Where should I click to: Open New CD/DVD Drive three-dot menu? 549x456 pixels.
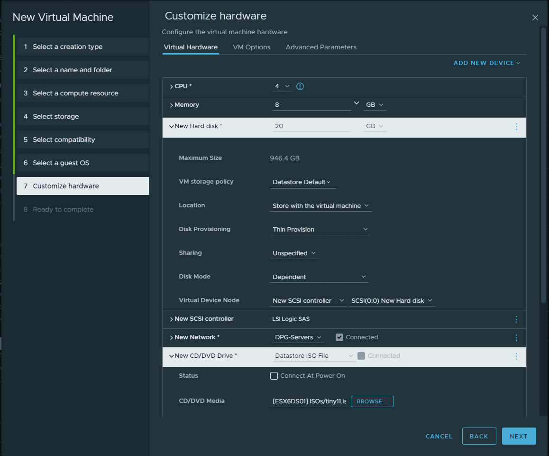pyautogui.click(x=516, y=356)
